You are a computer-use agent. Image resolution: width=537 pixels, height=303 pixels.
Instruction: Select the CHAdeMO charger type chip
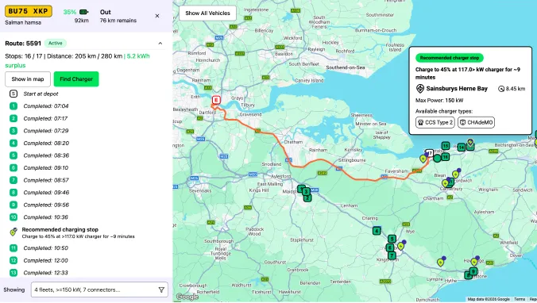(x=476, y=122)
